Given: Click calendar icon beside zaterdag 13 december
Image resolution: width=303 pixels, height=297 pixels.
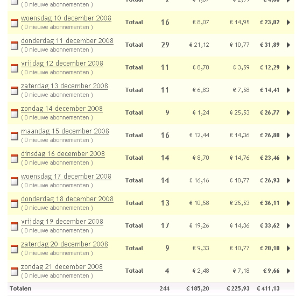Looking at the screenshot, I should 15,90.
